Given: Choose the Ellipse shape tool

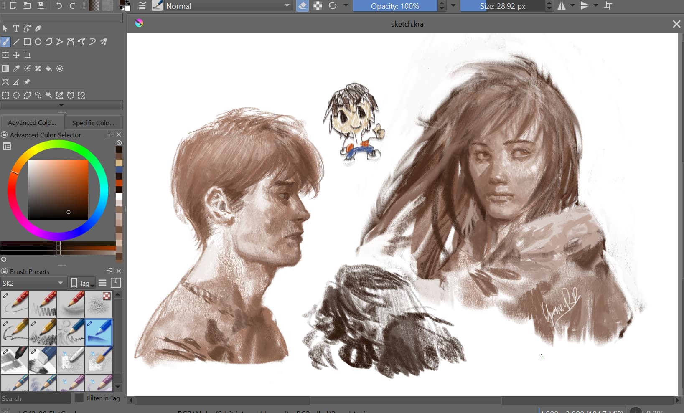Looking at the screenshot, I should tap(38, 42).
